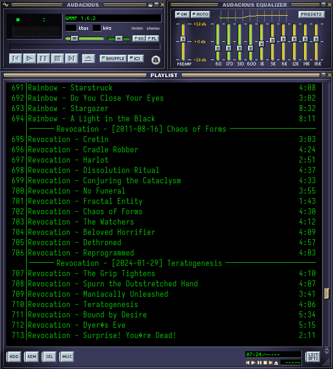Click playlist scroll-up arrow near List Opts
This screenshot has width=333, height=369.
click(x=327, y=349)
